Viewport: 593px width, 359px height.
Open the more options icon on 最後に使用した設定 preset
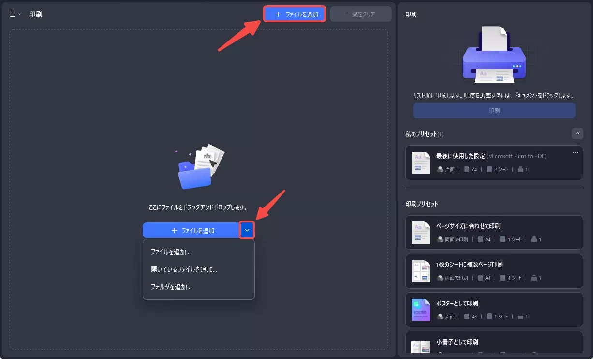576,152
